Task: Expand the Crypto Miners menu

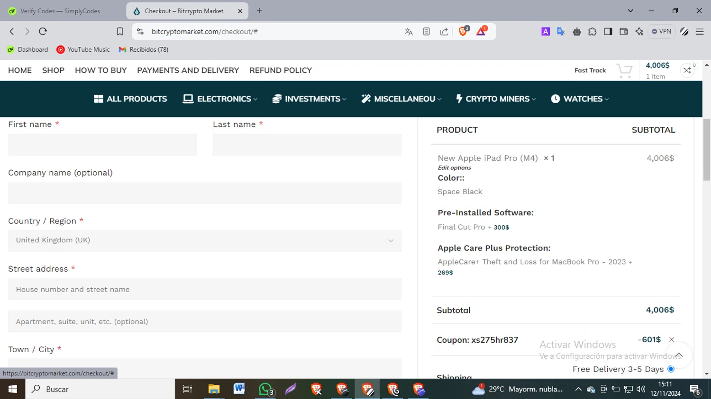Action: [x=496, y=99]
